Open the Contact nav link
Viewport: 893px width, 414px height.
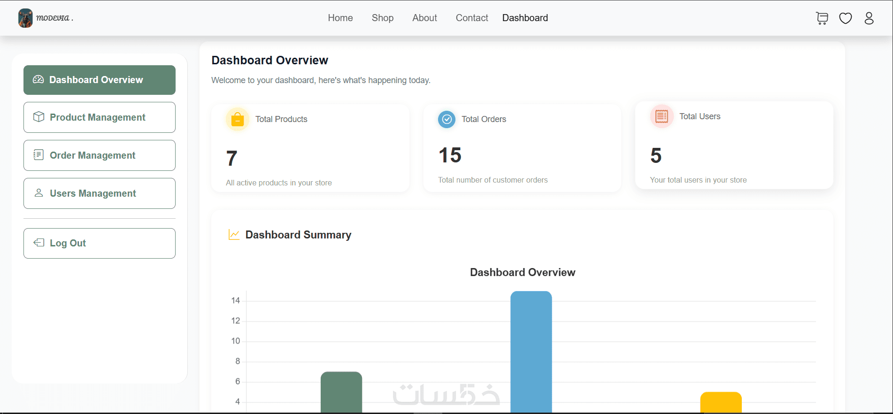pyautogui.click(x=472, y=18)
